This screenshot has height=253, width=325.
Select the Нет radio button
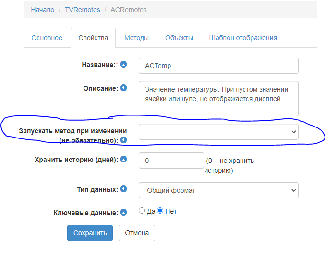click(x=160, y=211)
